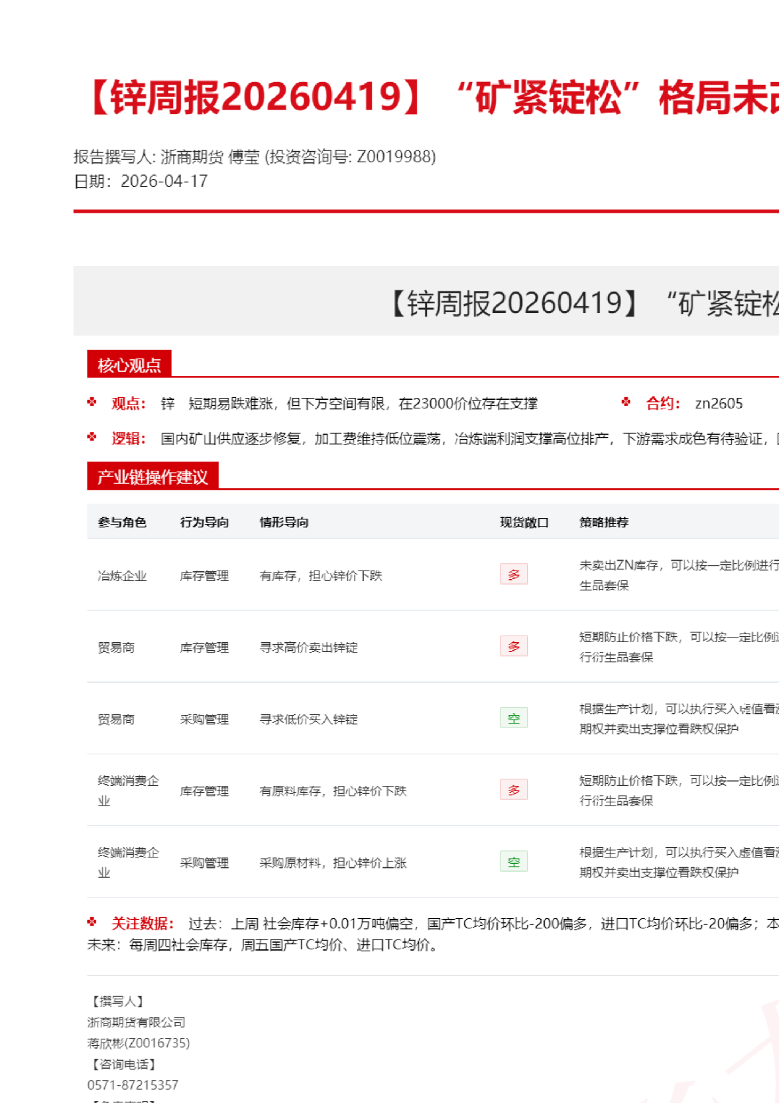779x1103 pixels.
Task: Click 采购原材料，担心锌价上涨 cell
Action: 333,863
